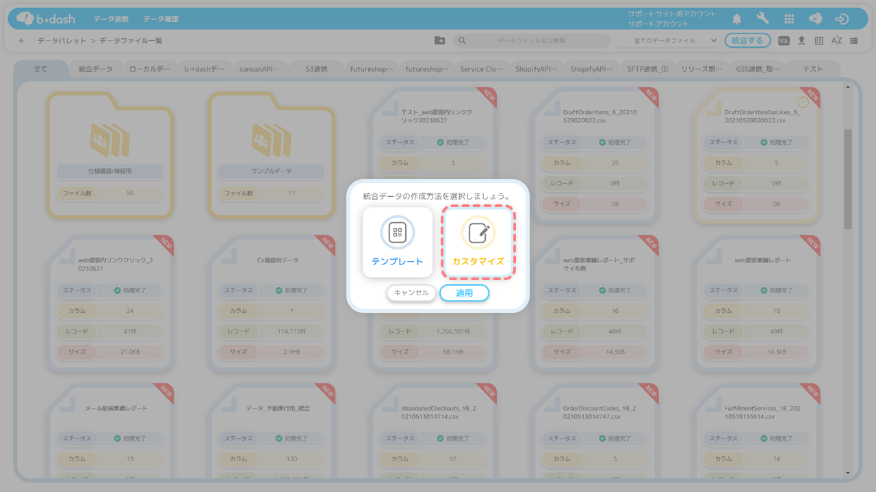Open the CV確認用データ file card
876x492 pixels.
271,305
